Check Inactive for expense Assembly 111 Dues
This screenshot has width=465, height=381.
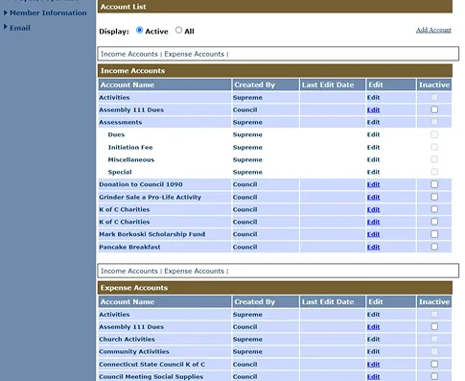click(434, 326)
